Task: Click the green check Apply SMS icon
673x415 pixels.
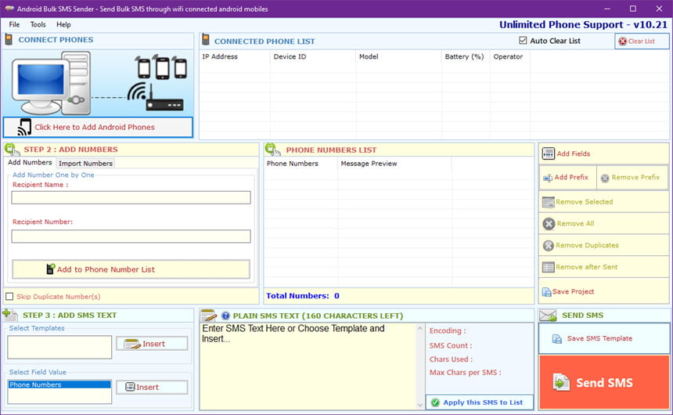Action: [435, 402]
